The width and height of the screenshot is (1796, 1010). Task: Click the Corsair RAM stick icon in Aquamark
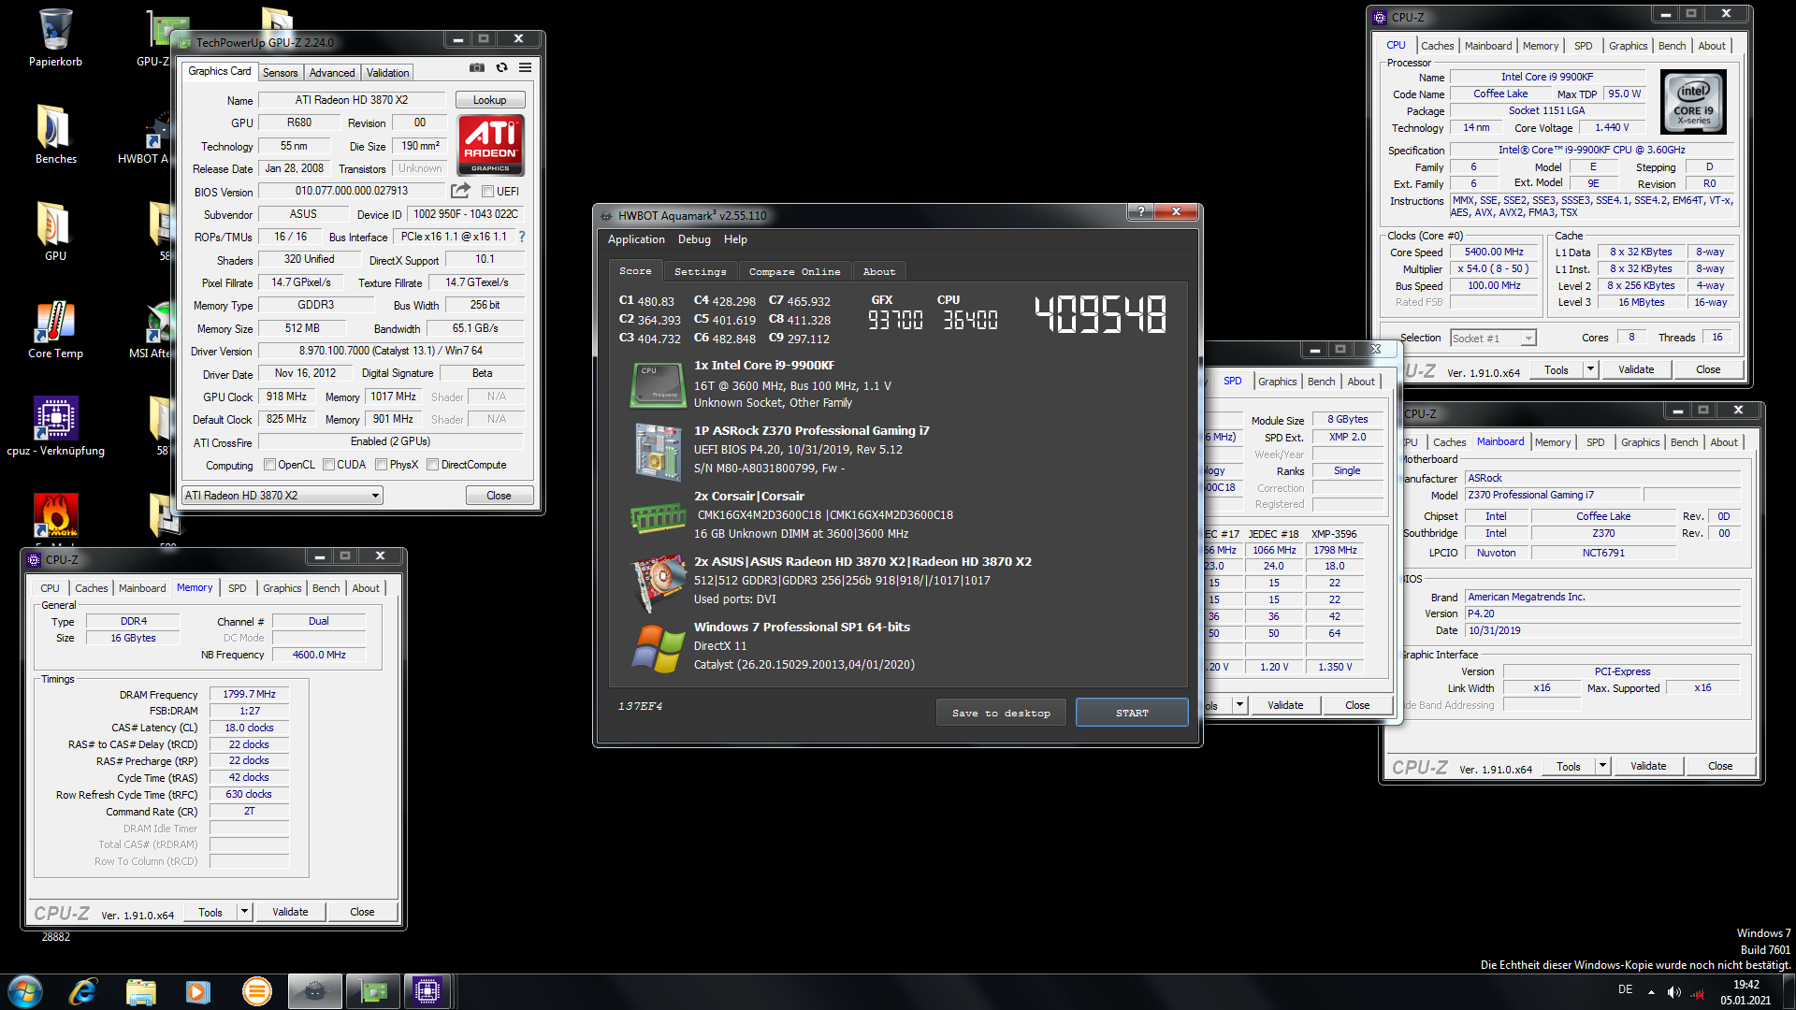click(658, 516)
